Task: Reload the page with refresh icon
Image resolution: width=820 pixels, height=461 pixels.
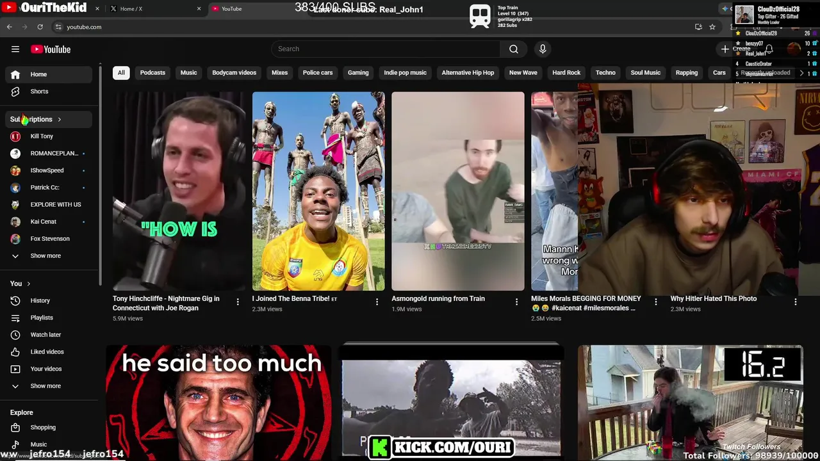Action: tap(40, 27)
